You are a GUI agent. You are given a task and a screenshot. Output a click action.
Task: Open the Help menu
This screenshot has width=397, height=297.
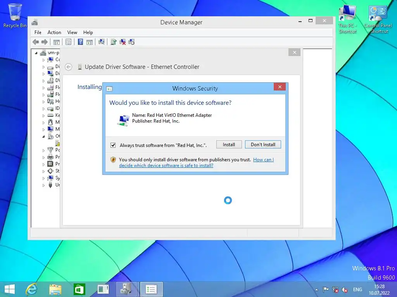tap(88, 32)
